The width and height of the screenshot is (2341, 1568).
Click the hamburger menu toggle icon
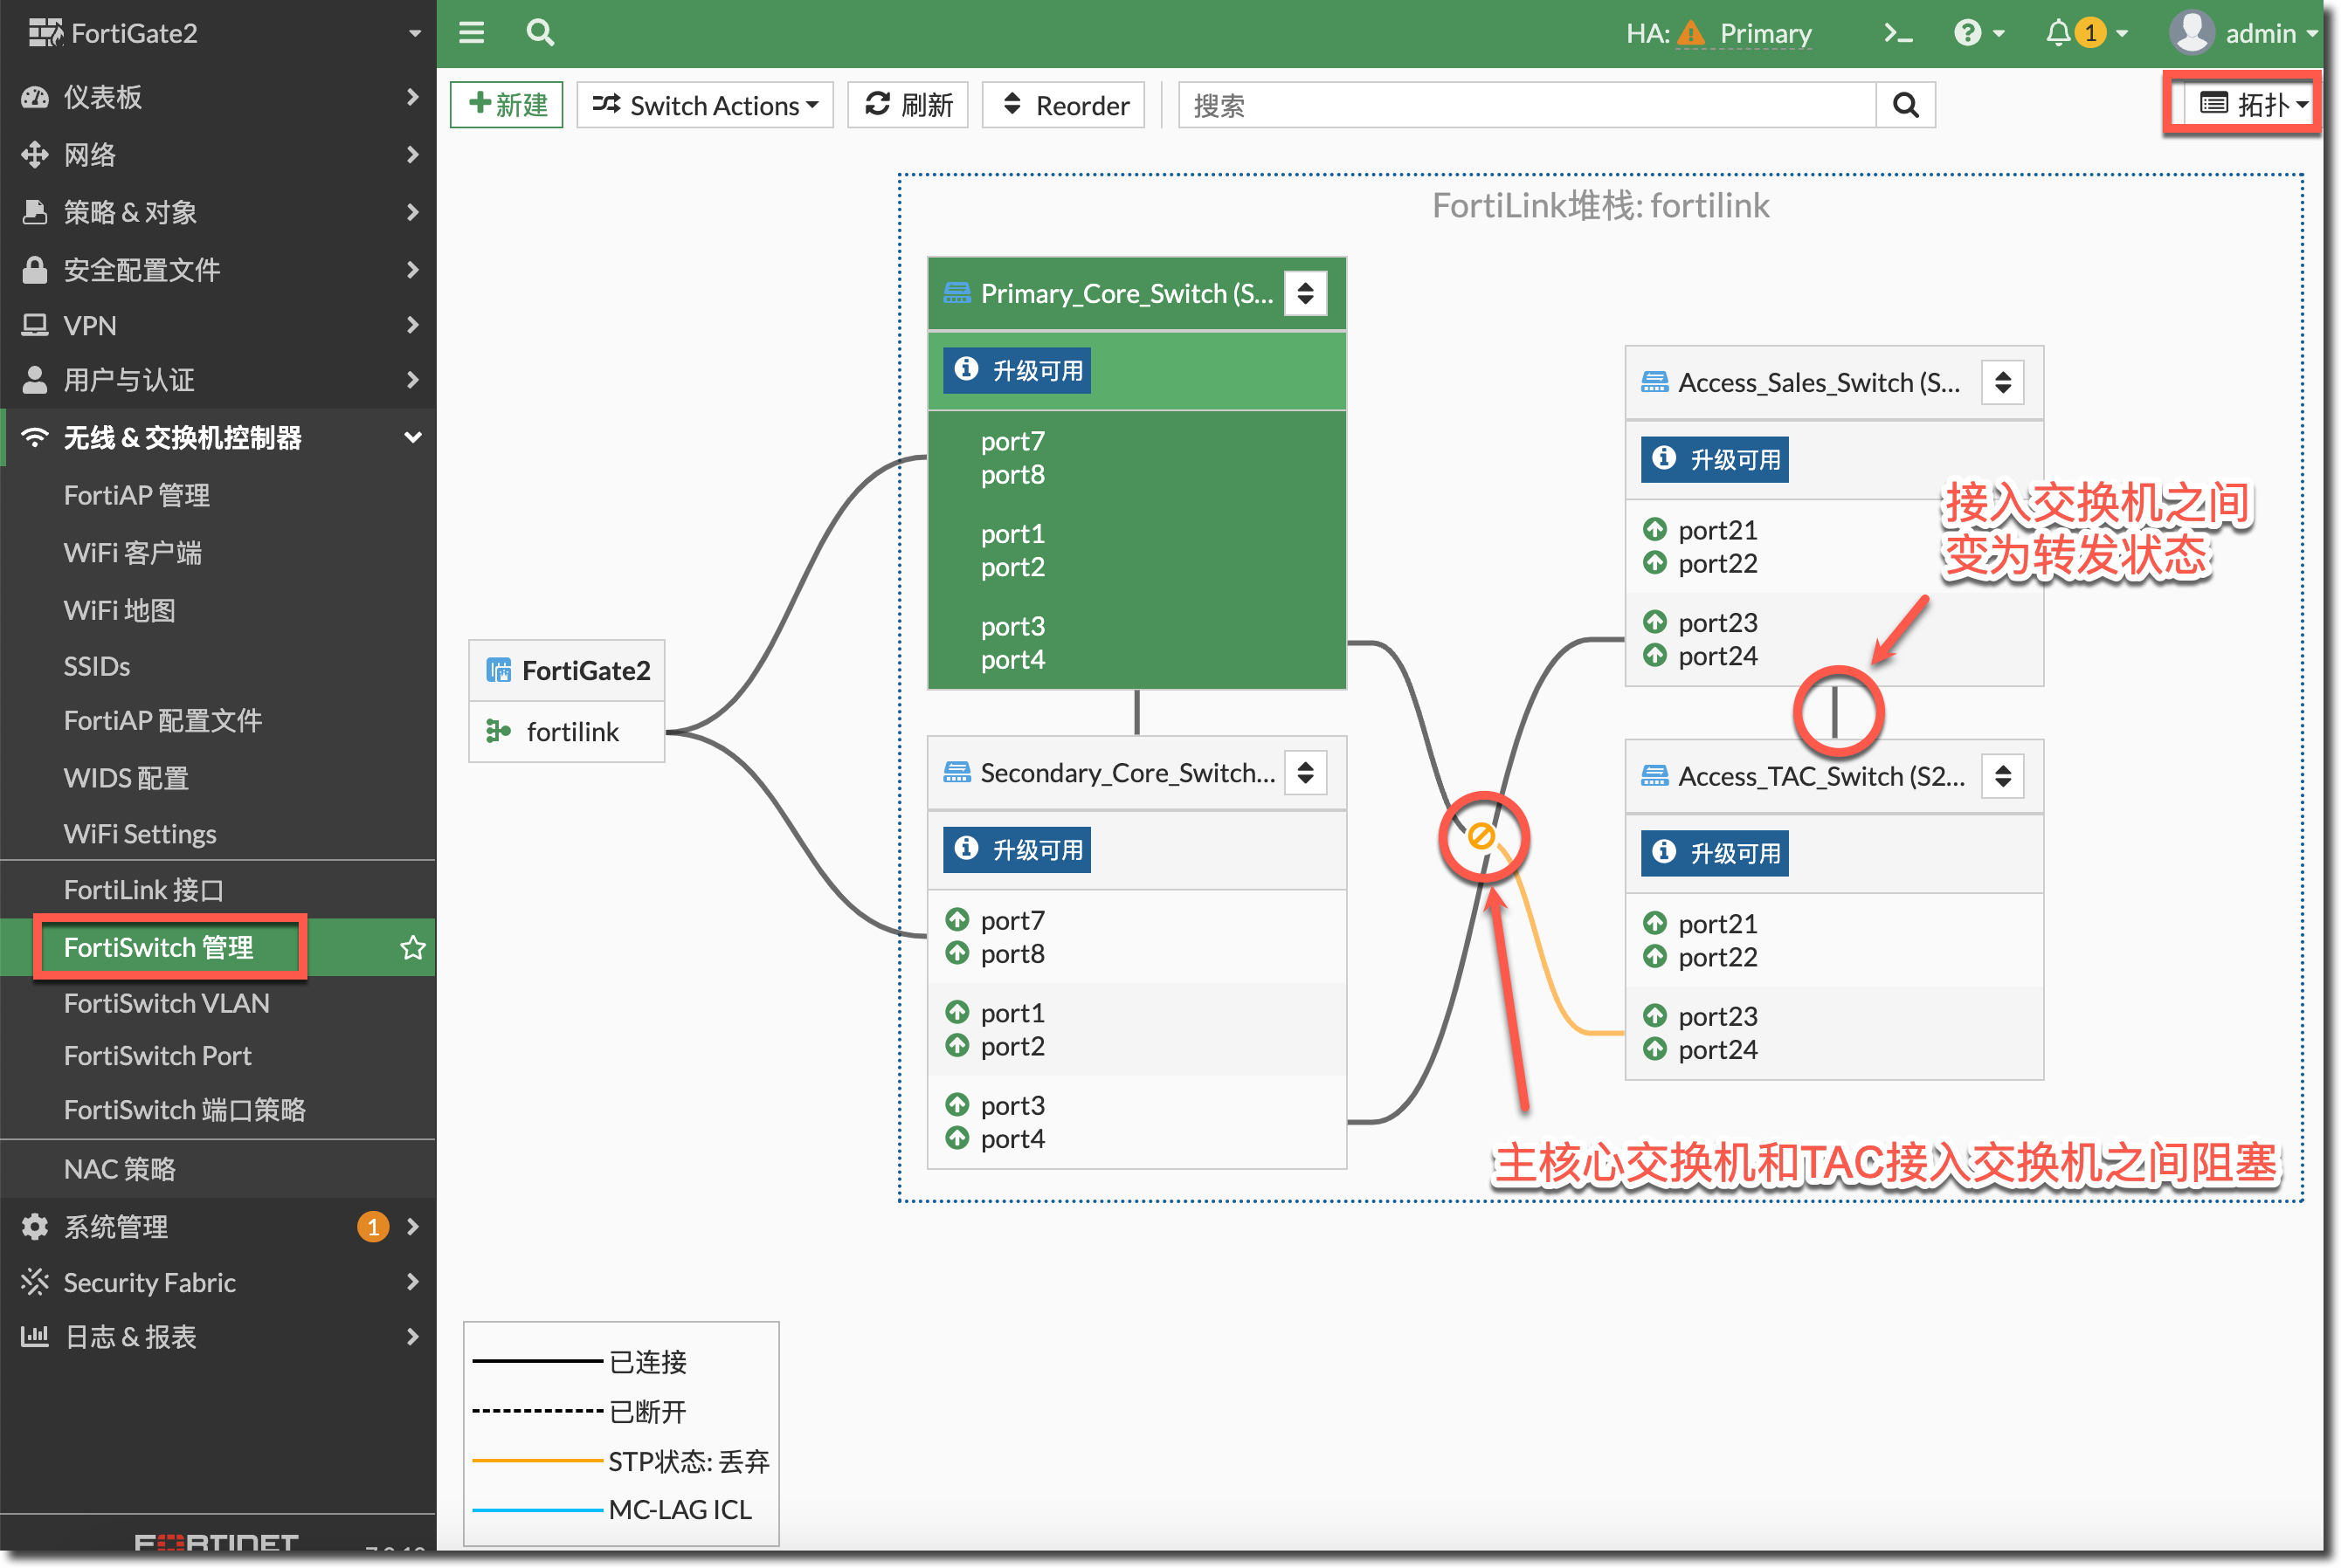[471, 33]
